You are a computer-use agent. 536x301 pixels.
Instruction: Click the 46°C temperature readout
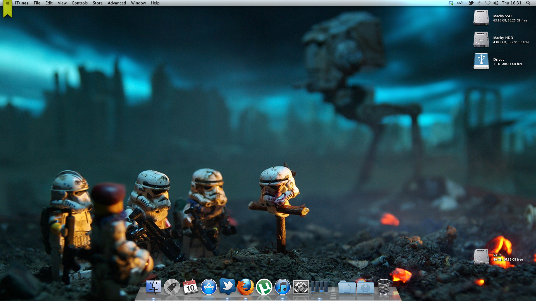coord(461,3)
